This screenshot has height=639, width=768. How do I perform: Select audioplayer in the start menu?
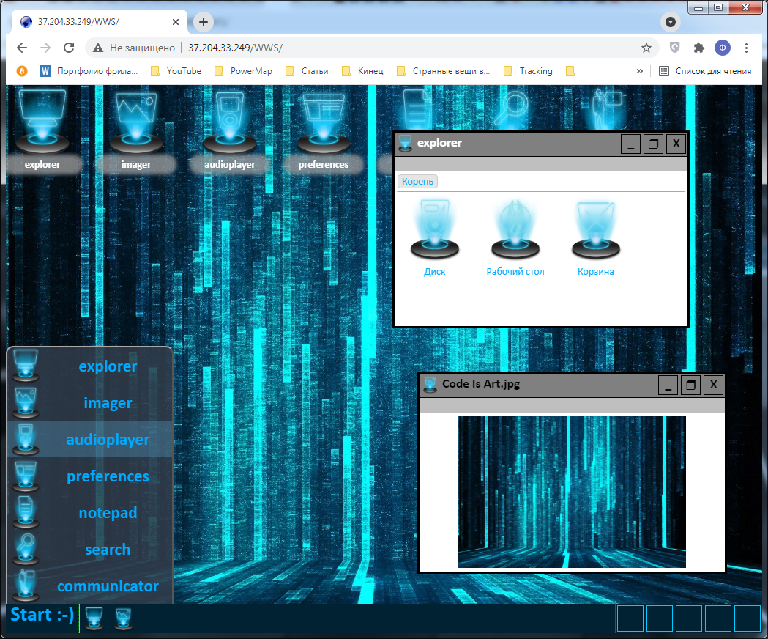tap(90, 440)
